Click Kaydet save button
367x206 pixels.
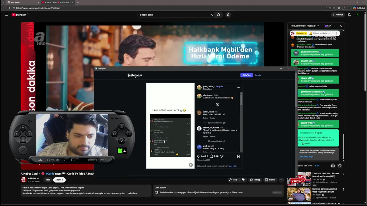[x=270, y=180]
